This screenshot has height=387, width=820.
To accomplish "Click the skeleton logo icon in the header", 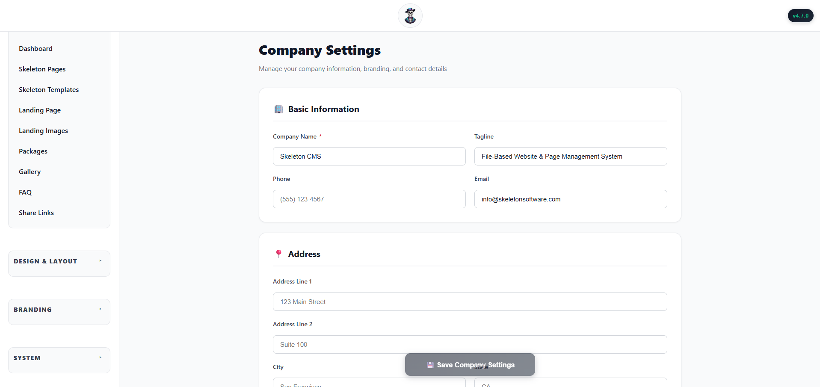I will click(x=410, y=16).
